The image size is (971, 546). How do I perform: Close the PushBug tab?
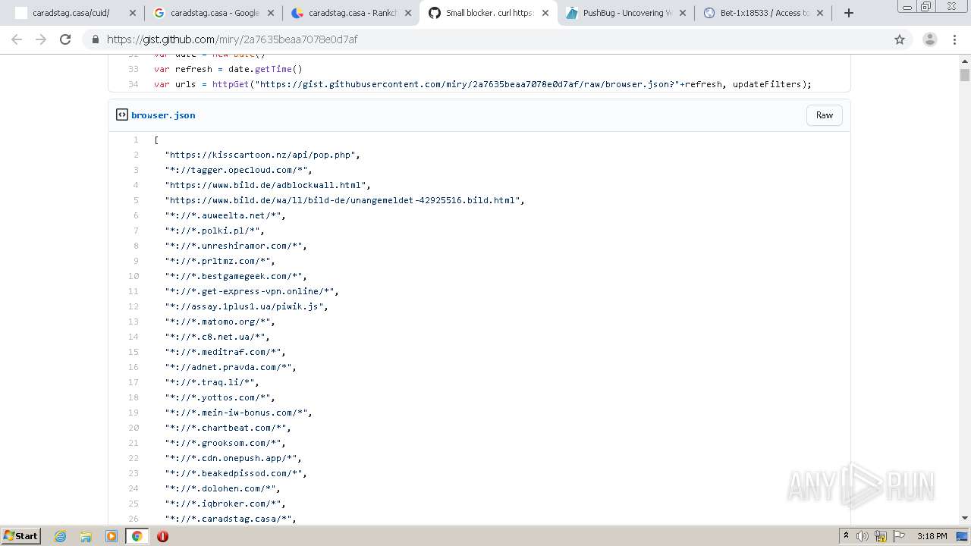click(683, 13)
